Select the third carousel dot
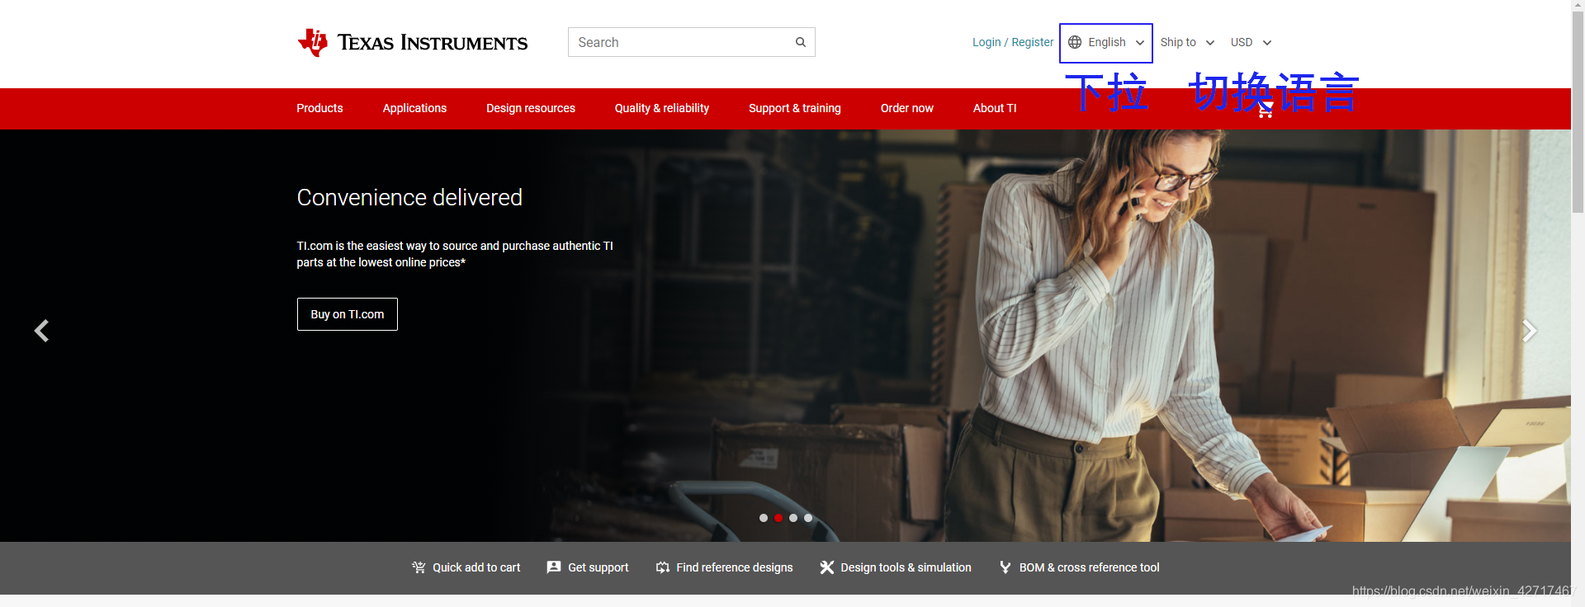The height and width of the screenshot is (607, 1585). pos(793,518)
